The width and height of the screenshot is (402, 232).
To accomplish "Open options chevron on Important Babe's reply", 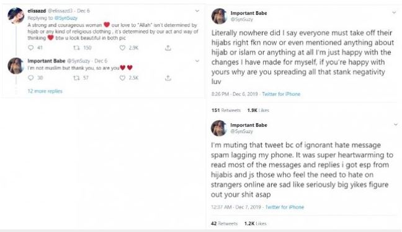I will [197, 61].
